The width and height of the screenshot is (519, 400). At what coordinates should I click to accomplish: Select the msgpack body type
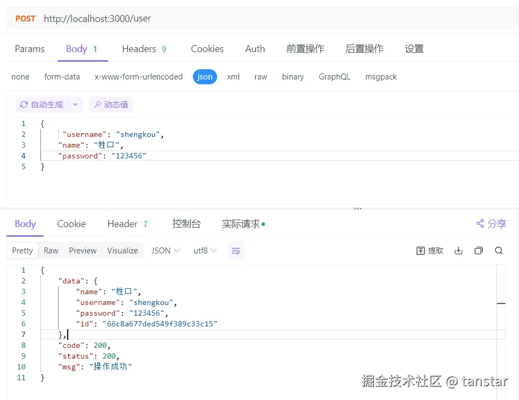coord(381,77)
